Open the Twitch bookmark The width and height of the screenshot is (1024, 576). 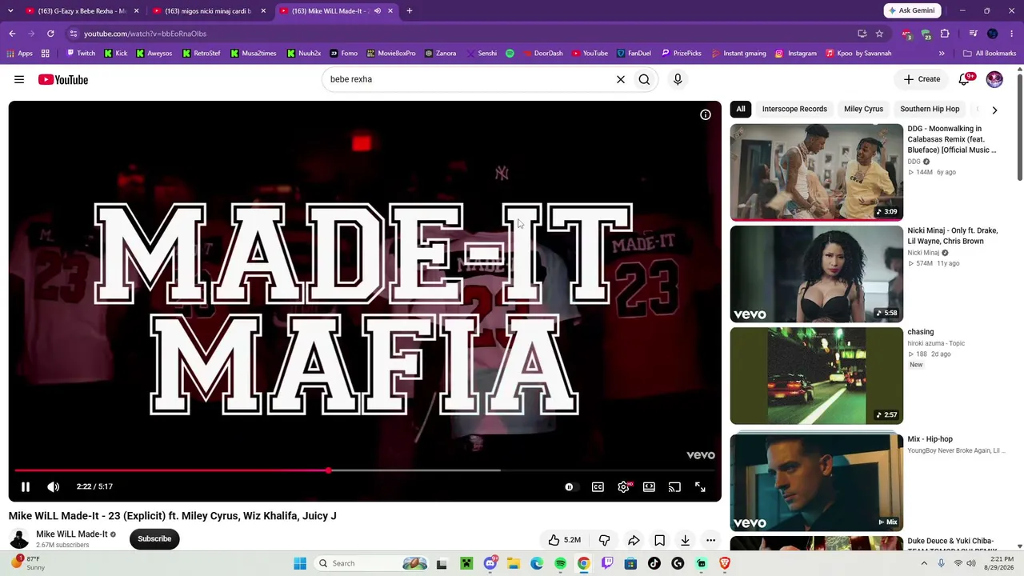(81, 54)
